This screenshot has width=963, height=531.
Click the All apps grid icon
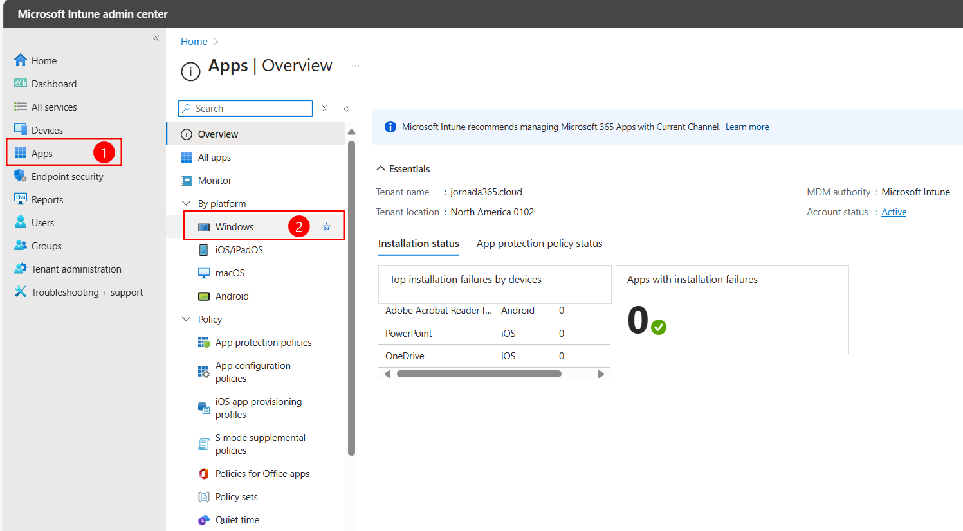(187, 157)
